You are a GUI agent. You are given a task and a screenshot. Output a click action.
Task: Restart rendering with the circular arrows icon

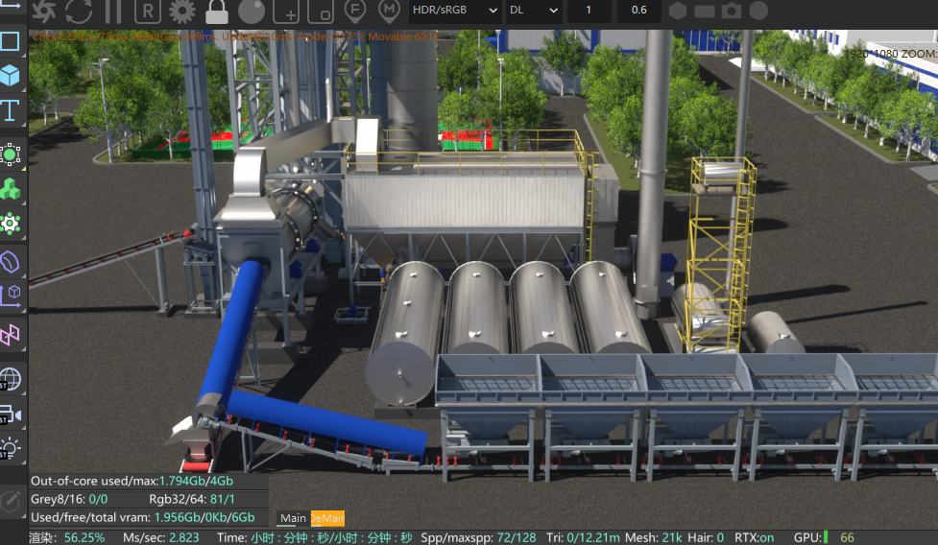[79, 12]
